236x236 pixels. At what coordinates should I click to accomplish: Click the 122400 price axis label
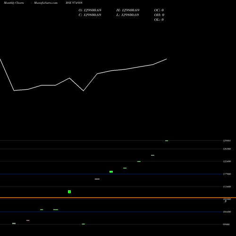tap(227, 161)
